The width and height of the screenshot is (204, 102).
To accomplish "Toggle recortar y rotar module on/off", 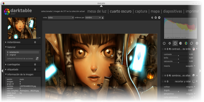I will (x=163, y=81).
